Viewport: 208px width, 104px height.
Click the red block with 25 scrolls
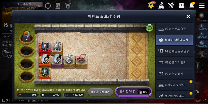click(x=45, y=49)
